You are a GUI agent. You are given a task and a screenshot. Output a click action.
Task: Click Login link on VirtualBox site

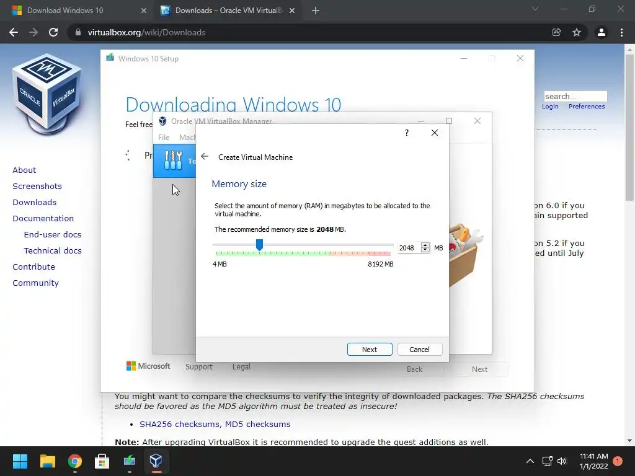550,107
